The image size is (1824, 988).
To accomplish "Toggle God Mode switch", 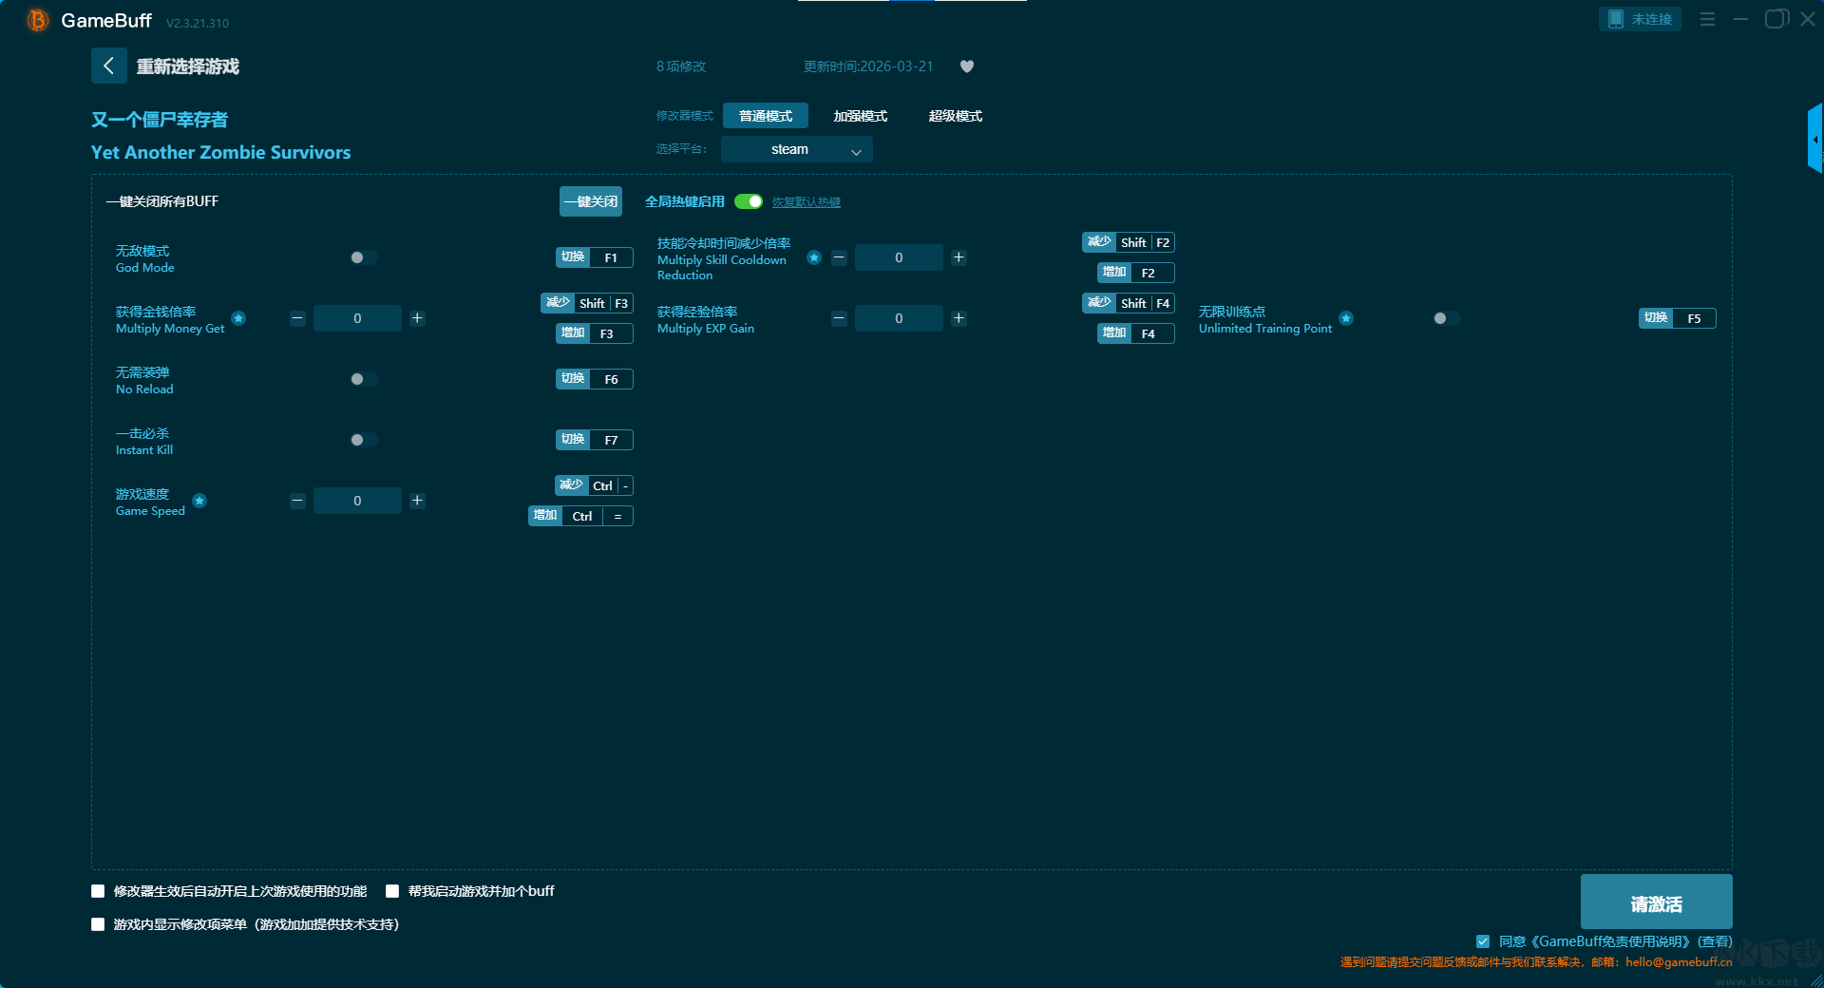I will (363, 257).
